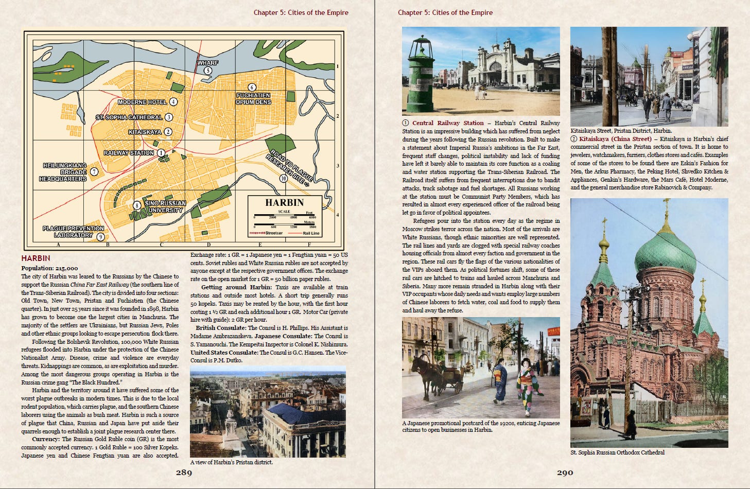Click the Harbin city map image

pos(184,140)
